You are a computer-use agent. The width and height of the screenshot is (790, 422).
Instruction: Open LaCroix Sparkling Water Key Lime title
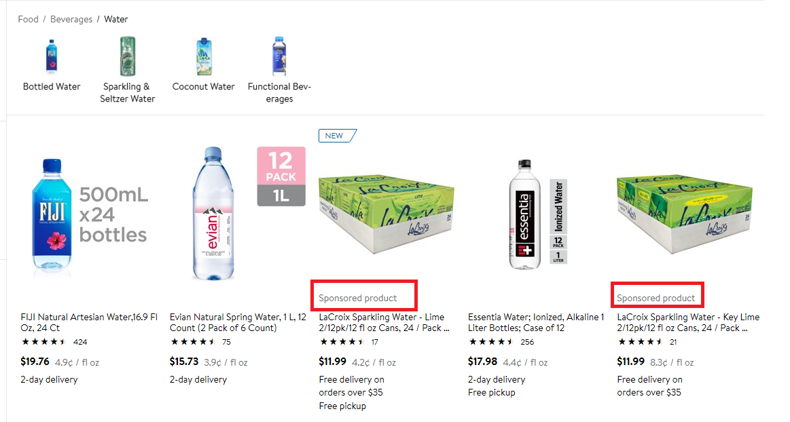[x=687, y=322]
